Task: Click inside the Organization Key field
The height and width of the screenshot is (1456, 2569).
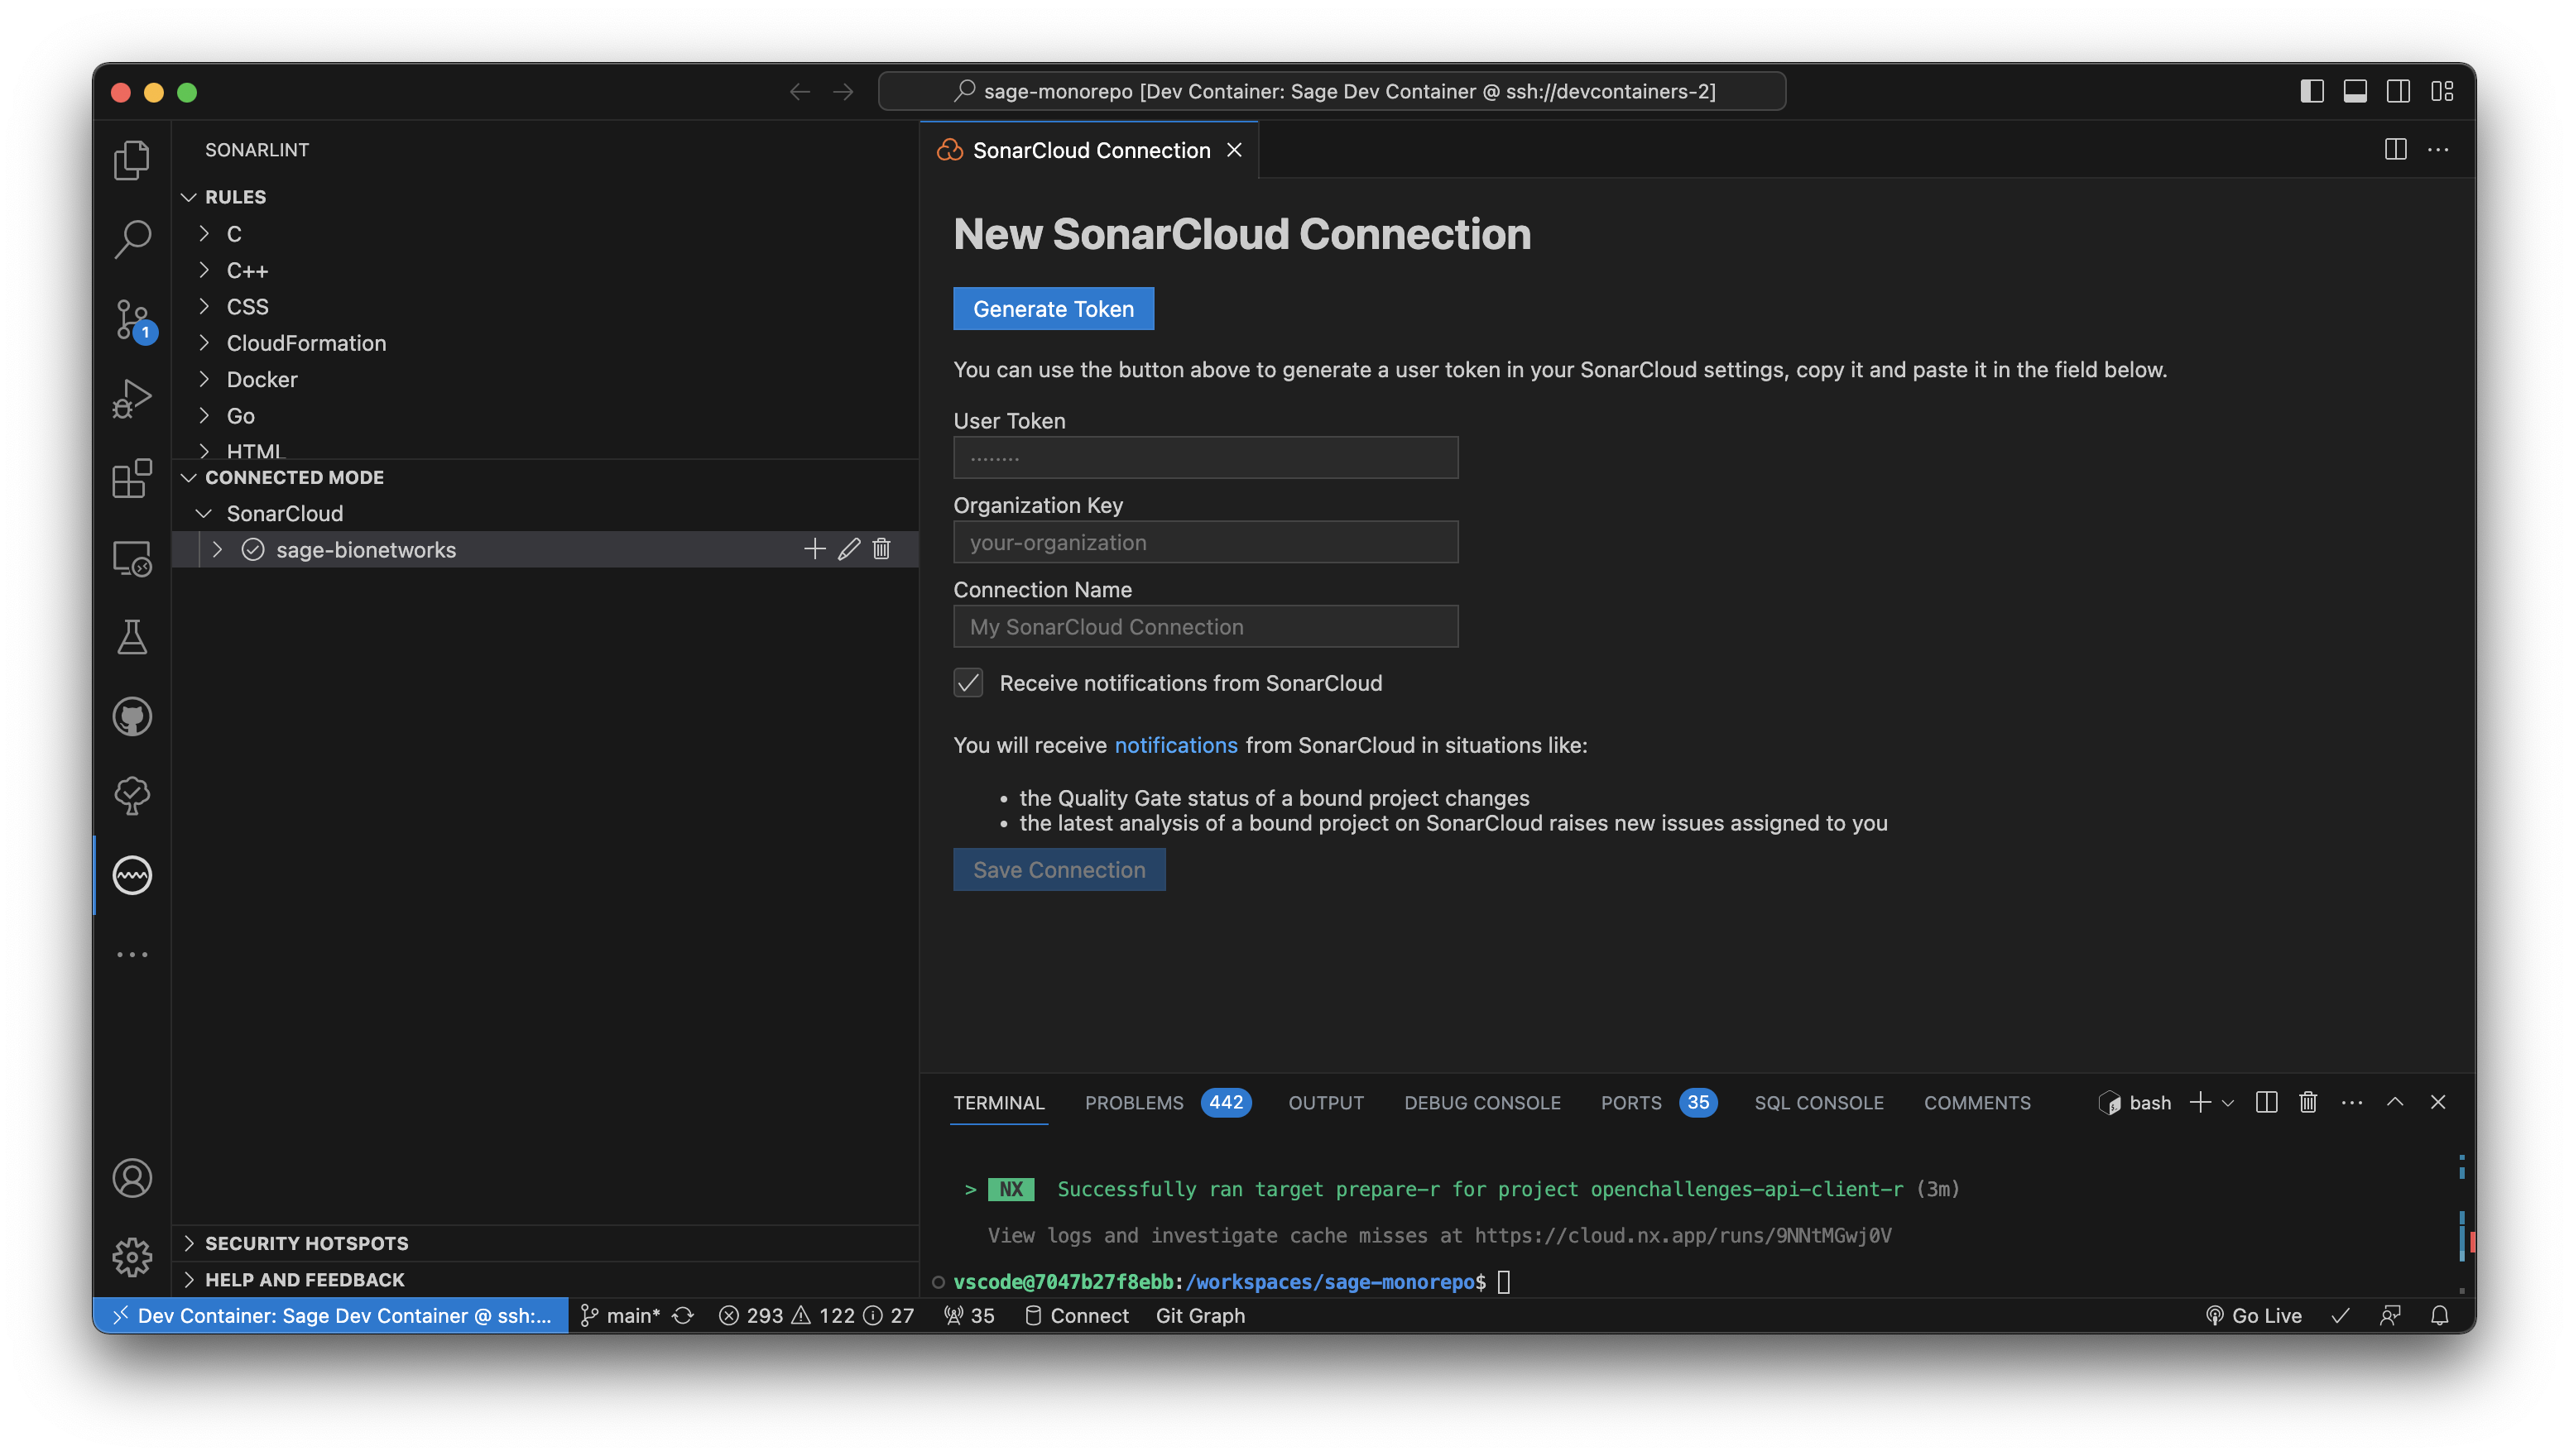Action: pyautogui.click(x=1204, y=541)
